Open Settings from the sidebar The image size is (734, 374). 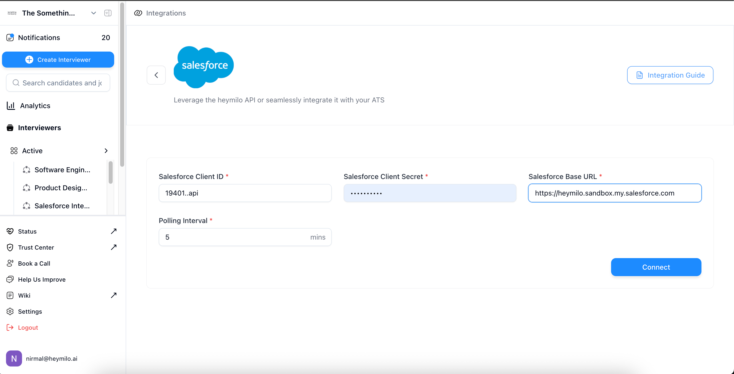(30, 311)
